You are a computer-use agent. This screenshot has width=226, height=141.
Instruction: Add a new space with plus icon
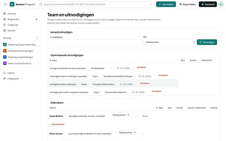pyautogui.click(x=37, y=38)
